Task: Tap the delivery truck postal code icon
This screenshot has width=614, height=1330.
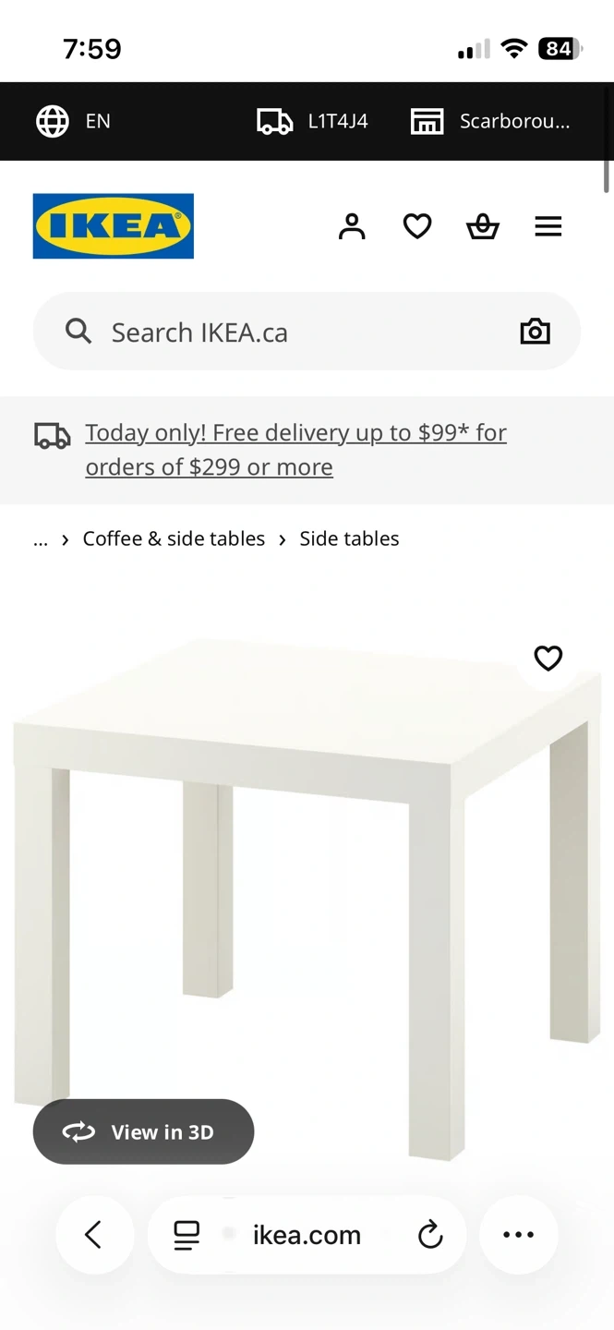Action: (x=274, y=121)
